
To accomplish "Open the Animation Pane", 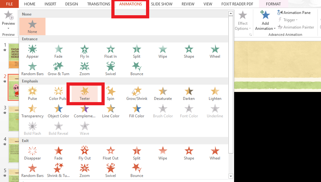I will click(294, 13).
